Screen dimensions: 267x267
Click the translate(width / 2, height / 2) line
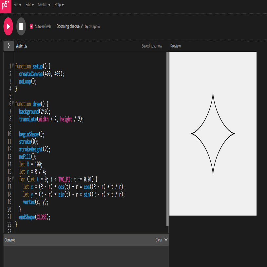click(x=51, y=119)
